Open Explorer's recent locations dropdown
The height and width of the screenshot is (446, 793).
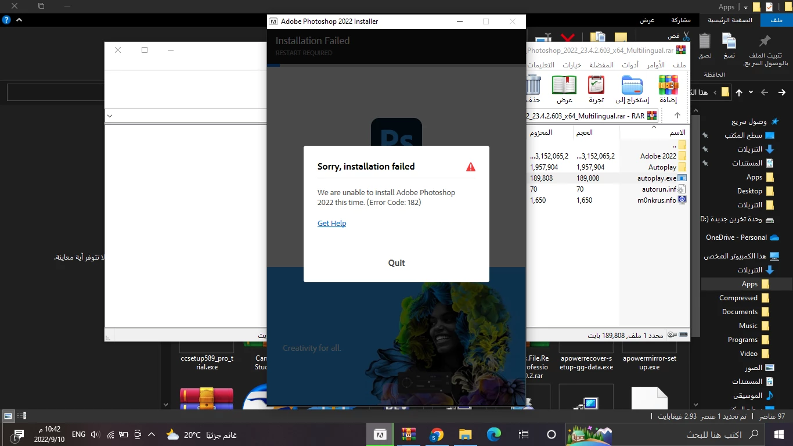(x=751, y=92)
